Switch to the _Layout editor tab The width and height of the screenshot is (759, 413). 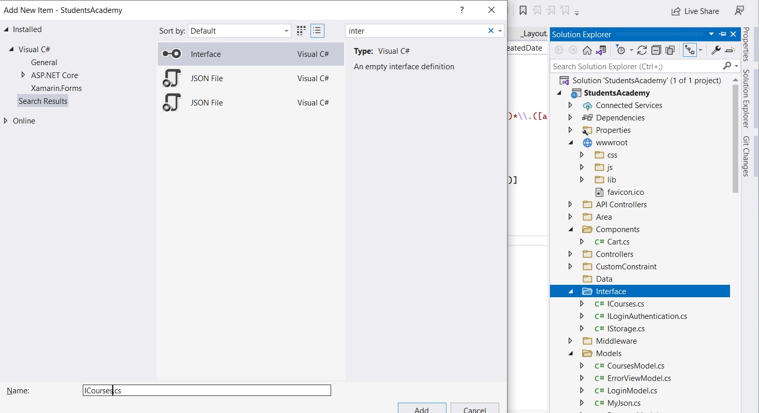[x=534, y=34]
